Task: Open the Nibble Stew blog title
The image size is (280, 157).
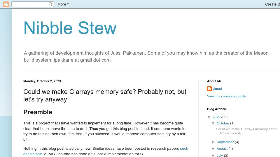Action: pyautogui.click(x=70, y=28)
